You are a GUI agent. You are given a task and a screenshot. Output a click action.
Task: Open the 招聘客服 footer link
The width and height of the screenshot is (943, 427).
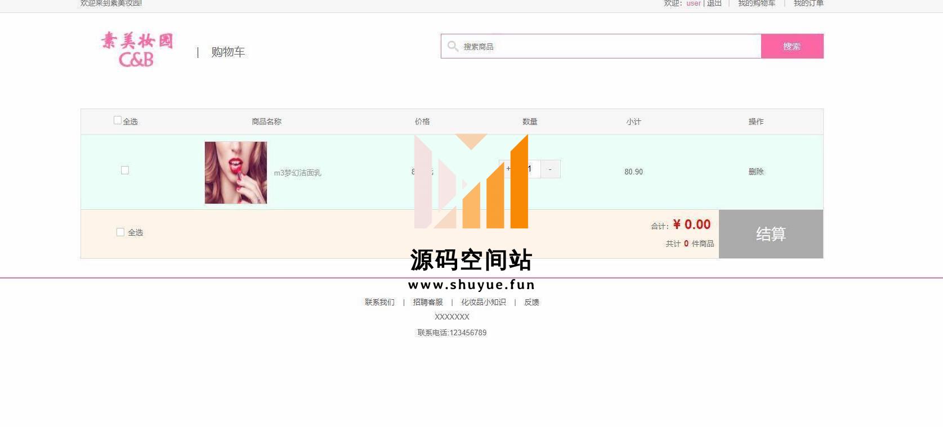pyautogui.click(x=428, y=302)
